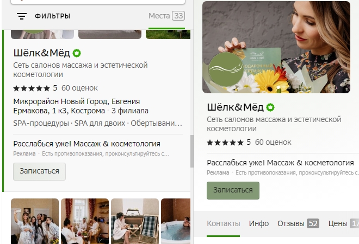Switch to the Контакты tab
The height and width of the screenshot is (244, 359).
(x=223, y=223)
